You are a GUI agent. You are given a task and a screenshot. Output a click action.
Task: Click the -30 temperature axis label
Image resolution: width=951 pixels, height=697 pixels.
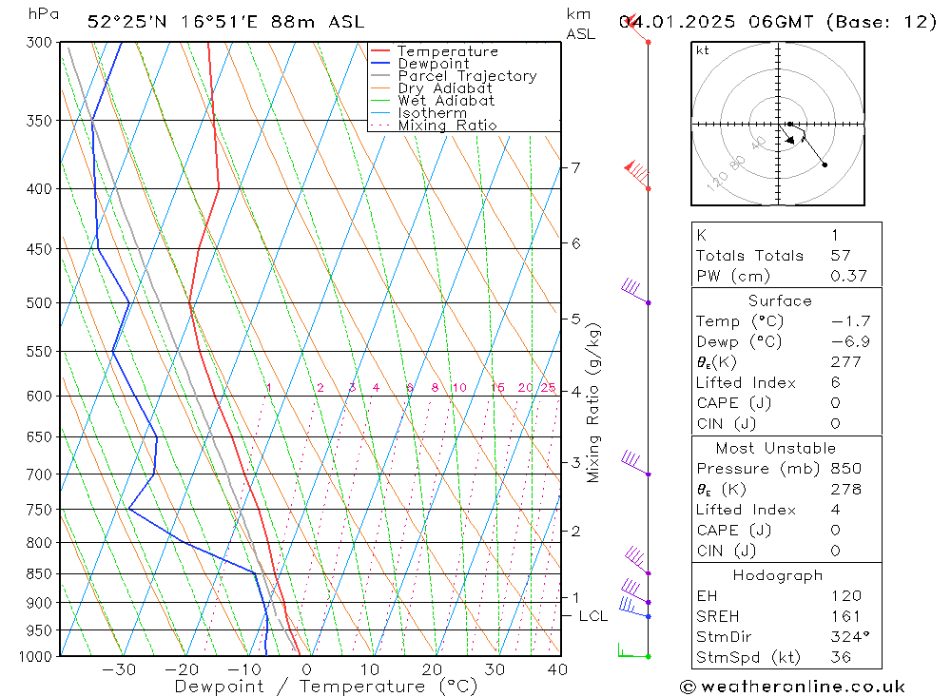click(119, 669)
